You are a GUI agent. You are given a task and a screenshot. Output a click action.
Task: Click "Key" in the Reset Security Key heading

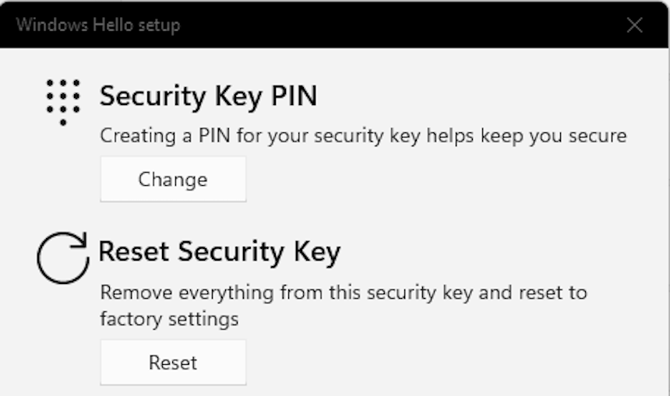coord(316,252)
